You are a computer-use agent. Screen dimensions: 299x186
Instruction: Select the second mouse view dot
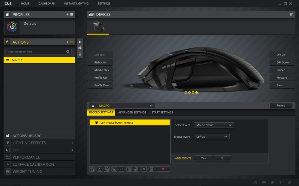189,93
